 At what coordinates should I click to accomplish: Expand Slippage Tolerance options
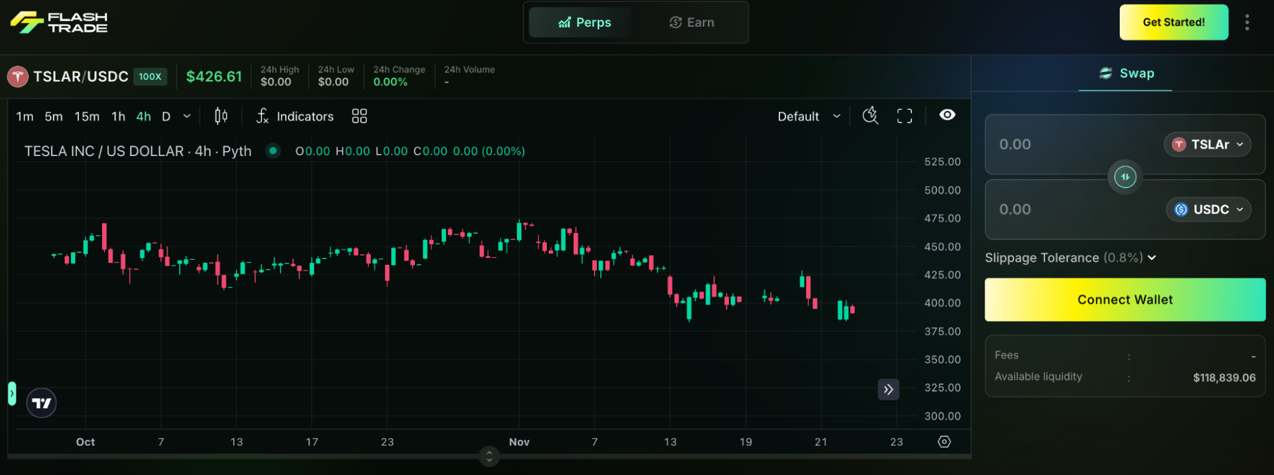point(1070,258)
